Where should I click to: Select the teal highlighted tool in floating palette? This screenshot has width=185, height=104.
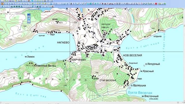[x=29, y=19]
